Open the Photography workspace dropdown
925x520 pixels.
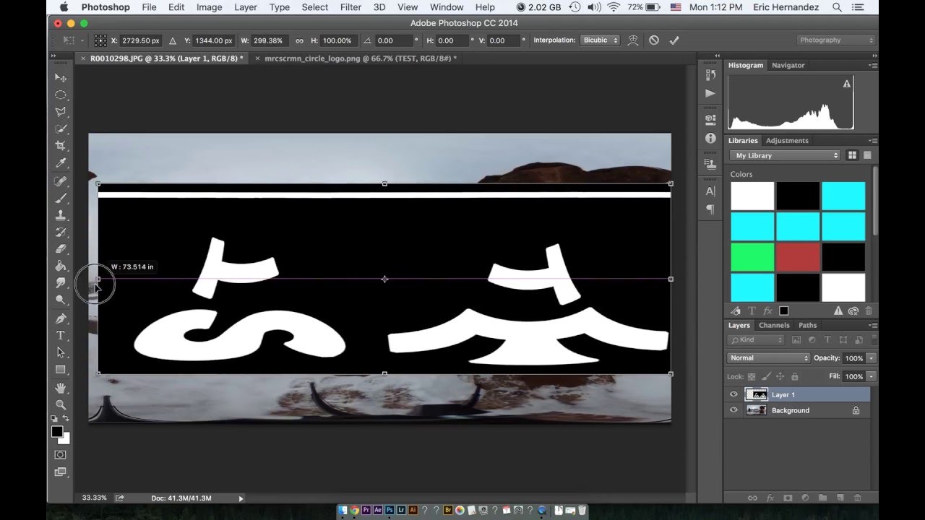[835, 40]
